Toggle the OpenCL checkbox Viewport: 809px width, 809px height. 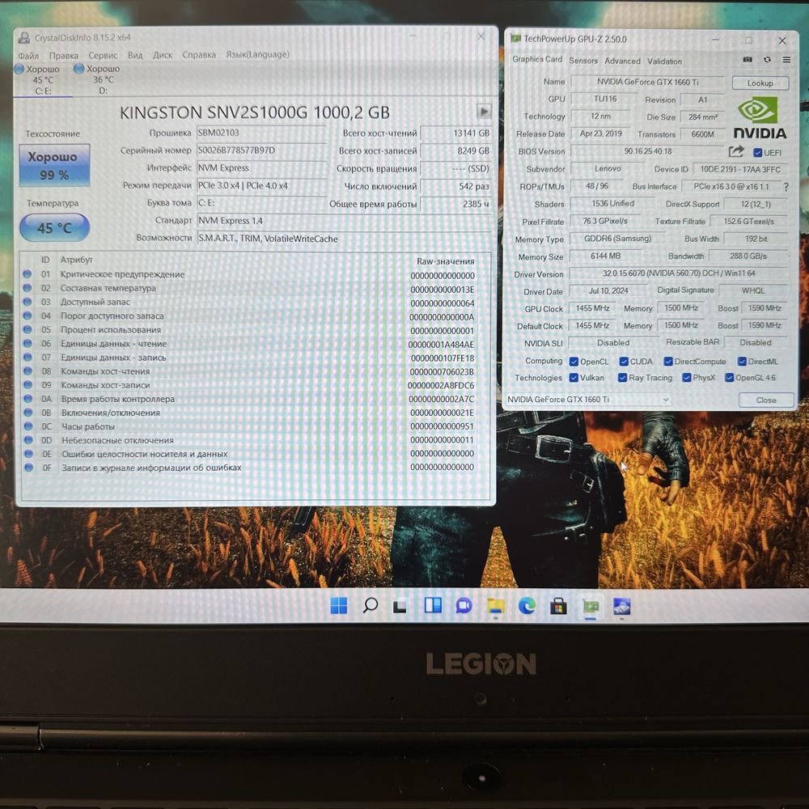coord(574,362)
